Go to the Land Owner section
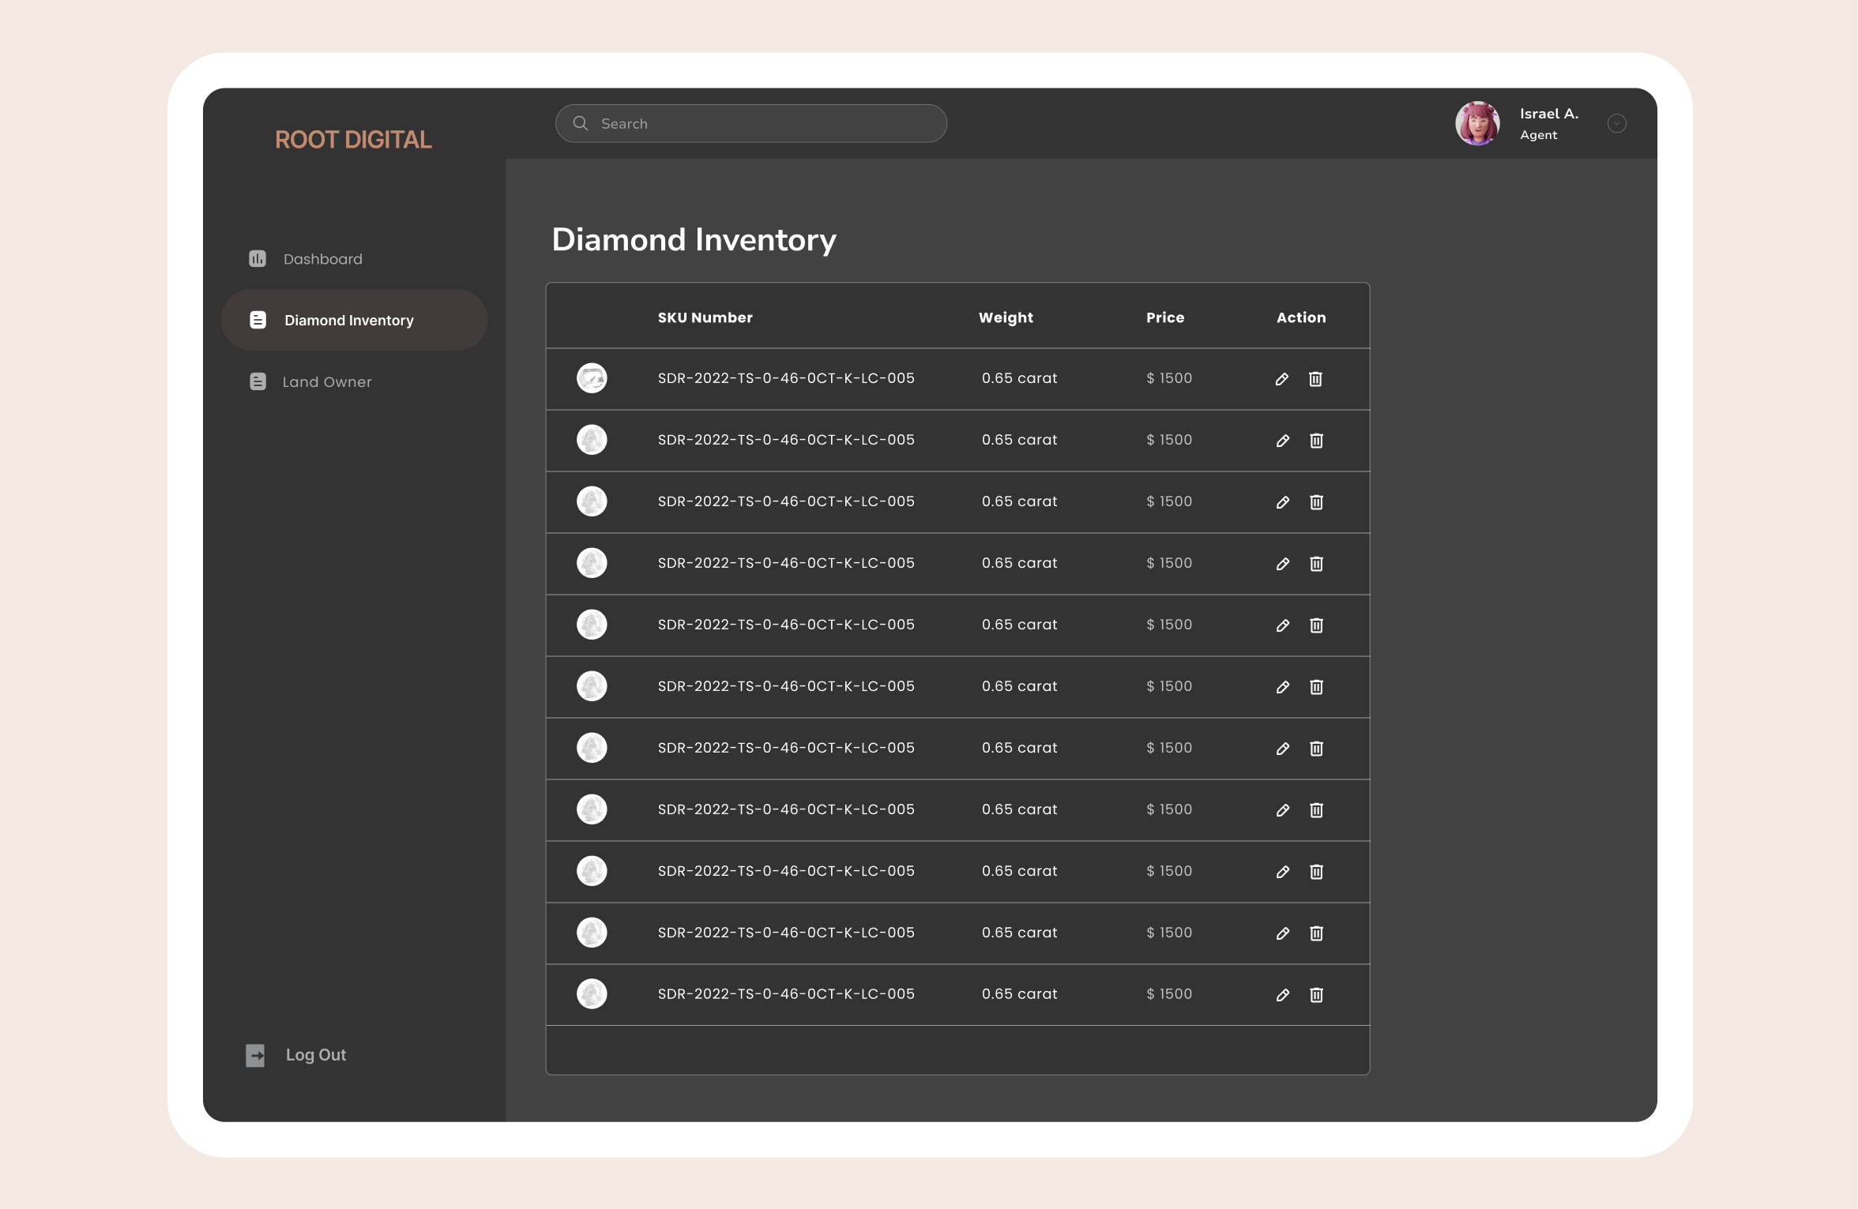 [x=326, y=382]
